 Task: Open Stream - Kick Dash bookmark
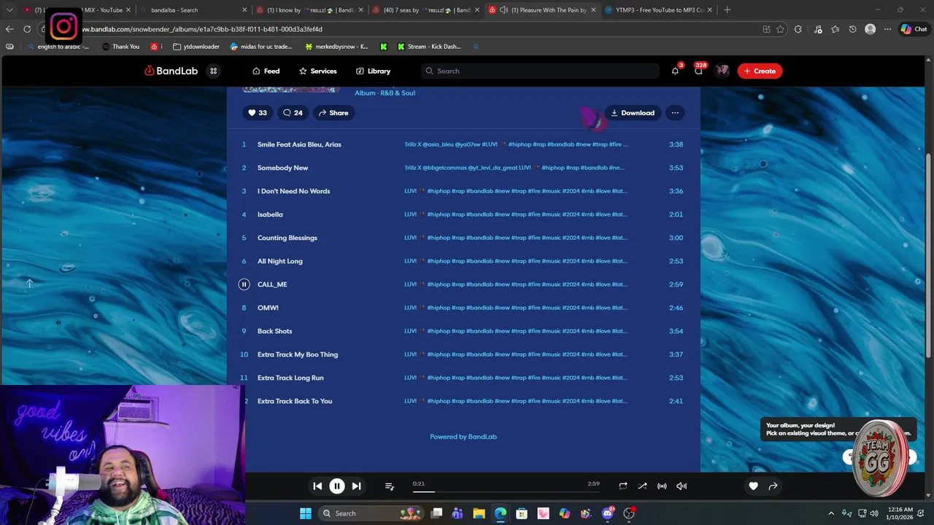(429, 47)
